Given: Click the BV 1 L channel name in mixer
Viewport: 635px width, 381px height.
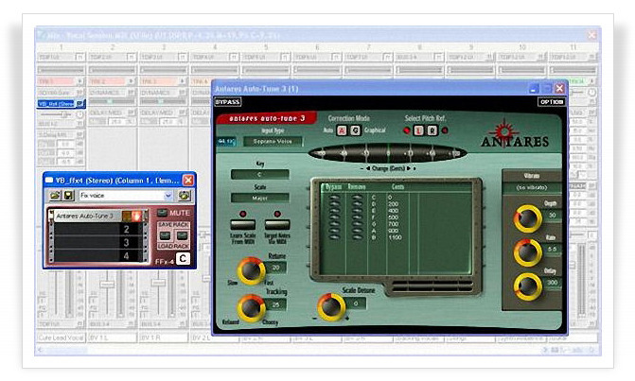Looking at the screenshot, I should (x=112, y=338).
